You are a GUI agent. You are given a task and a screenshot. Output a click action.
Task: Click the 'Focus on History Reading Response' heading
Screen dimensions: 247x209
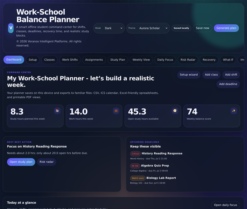click(37, 146)
